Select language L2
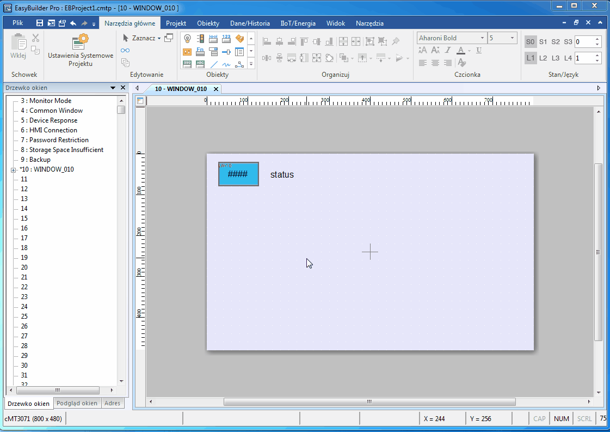This screenshot has width=610, height=432. [x=543, y=58]
